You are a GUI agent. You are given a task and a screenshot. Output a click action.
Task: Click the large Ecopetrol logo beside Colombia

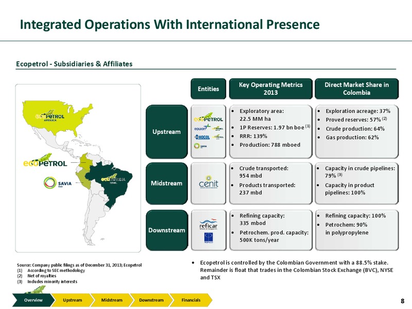pyautogui.click(x=45, y=161)
